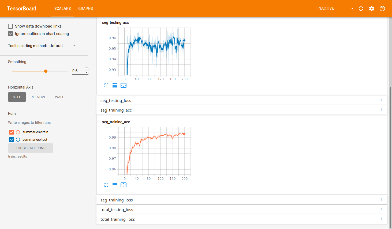Set horizontal axis to WALL
This screenshot has width=392, height=229.
click(x=59, y=97)
